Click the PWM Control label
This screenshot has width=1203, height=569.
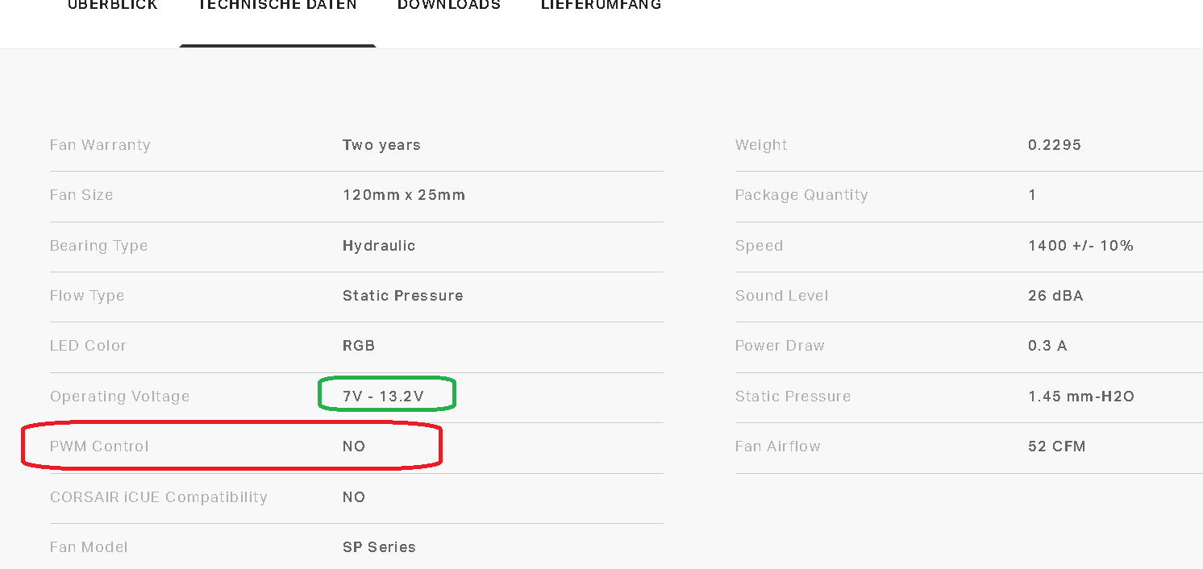pos(99,446)
